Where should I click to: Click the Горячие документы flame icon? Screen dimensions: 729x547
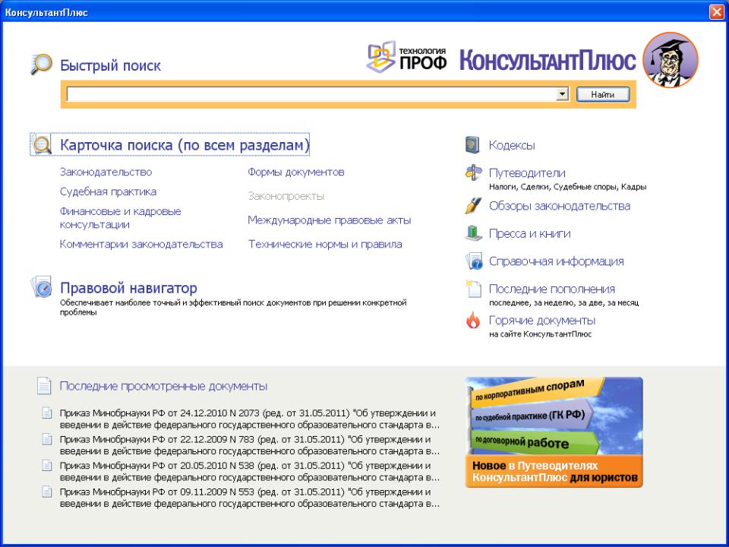[x=473, y=320]
